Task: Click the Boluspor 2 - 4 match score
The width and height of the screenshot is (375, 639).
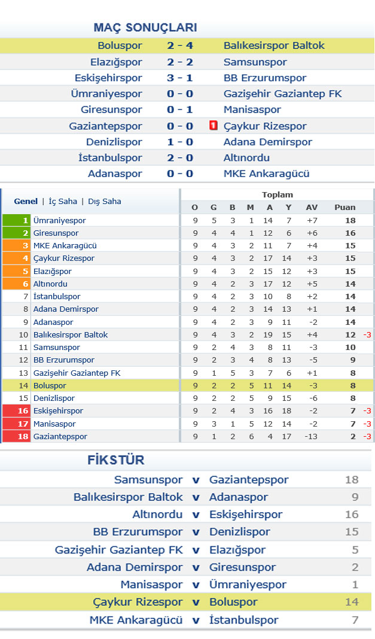Action: tap(180, 45)
